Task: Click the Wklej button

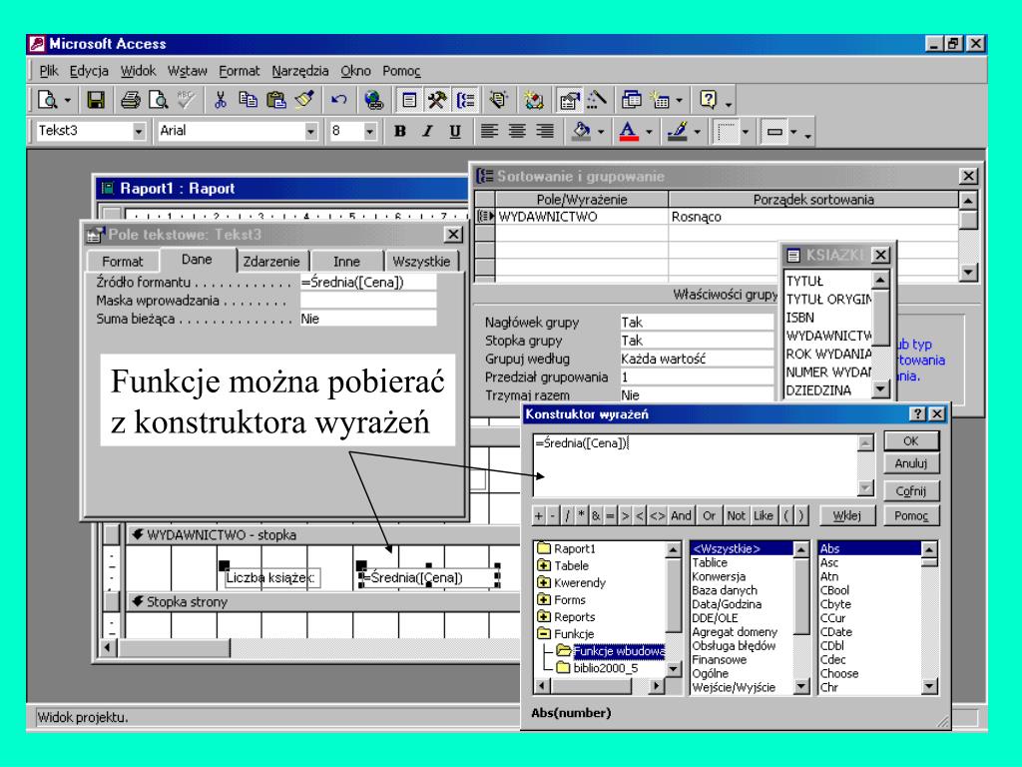Action: (x=846, y=515)
